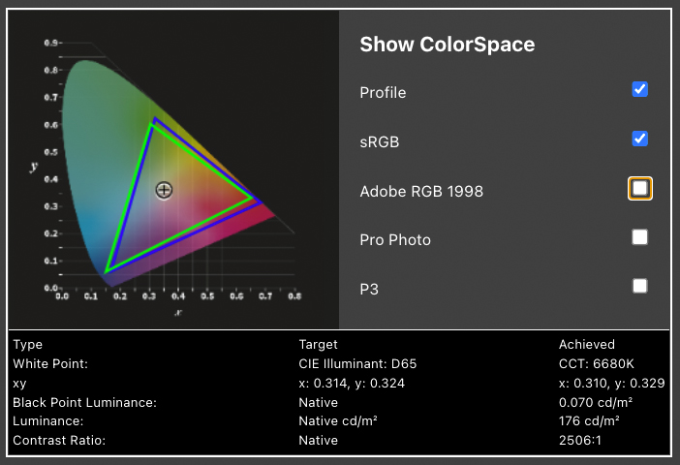680x465 pixels.
Task: Click the Achieved column header
Action: 587,345
